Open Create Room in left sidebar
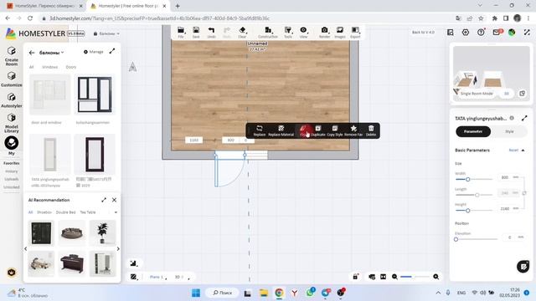536x301 pixels. click(x=11, y=56)
